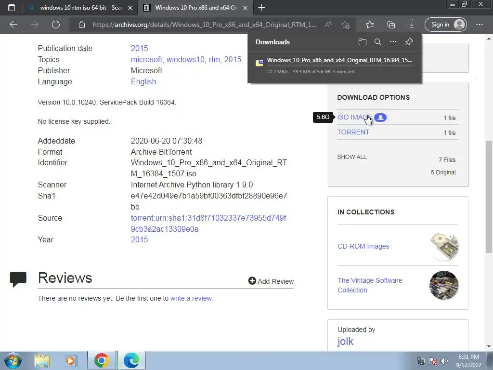Click the Microsoft Edge taskbar icon

coord(131,360)
